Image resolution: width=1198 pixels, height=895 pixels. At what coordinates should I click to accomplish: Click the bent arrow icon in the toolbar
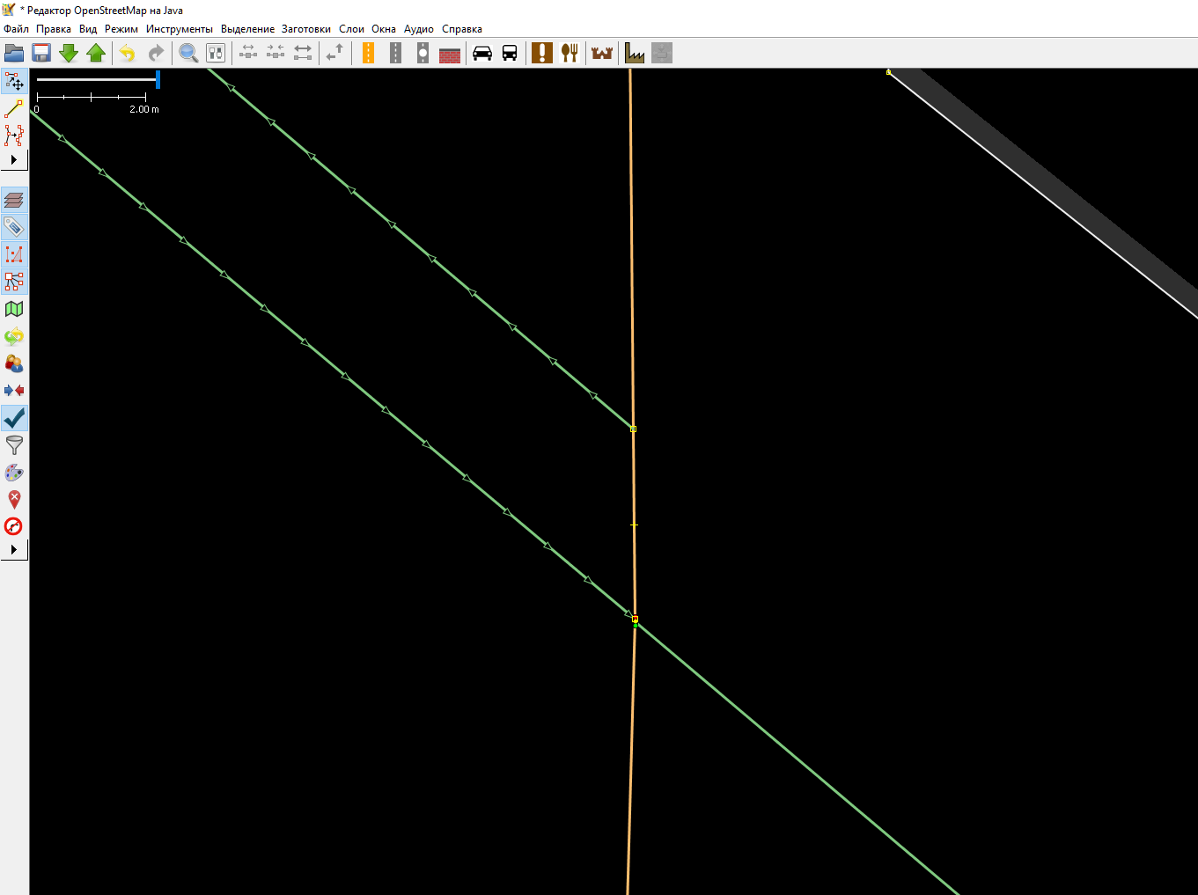[x=334, y=53]
